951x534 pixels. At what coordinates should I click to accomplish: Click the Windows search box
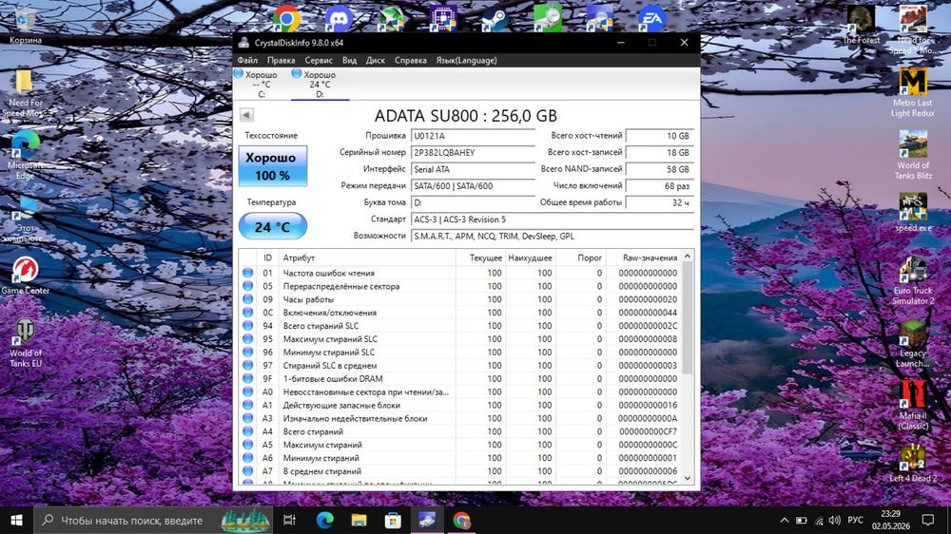click(x=154, y=520)
